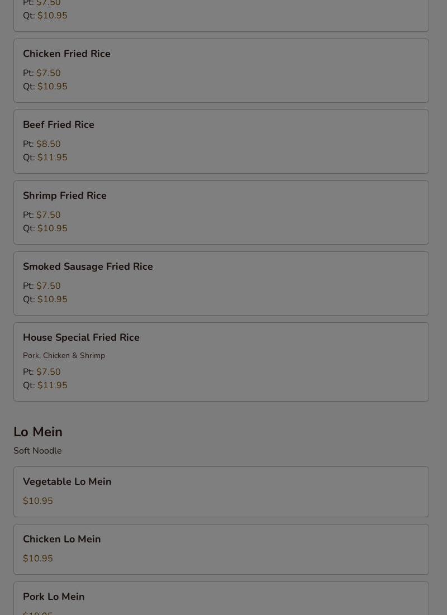Click the Vegetable Lo Mein $10.95 price
Screen dimensions: 447x615
(x=37, y=501)
